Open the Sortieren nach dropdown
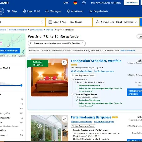This screenshot has width=142, height=142. 57,43
